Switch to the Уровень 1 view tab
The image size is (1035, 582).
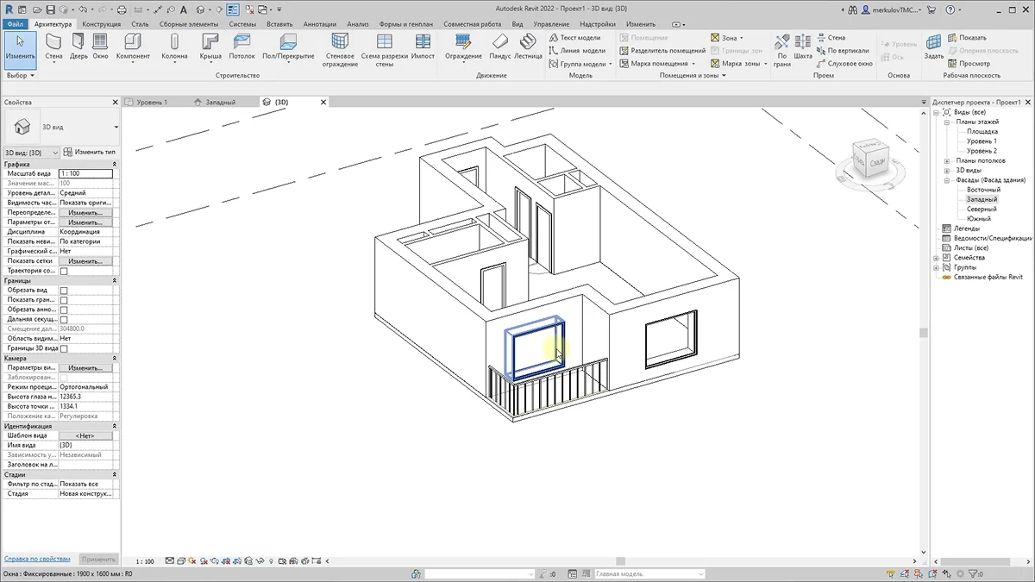152,102
